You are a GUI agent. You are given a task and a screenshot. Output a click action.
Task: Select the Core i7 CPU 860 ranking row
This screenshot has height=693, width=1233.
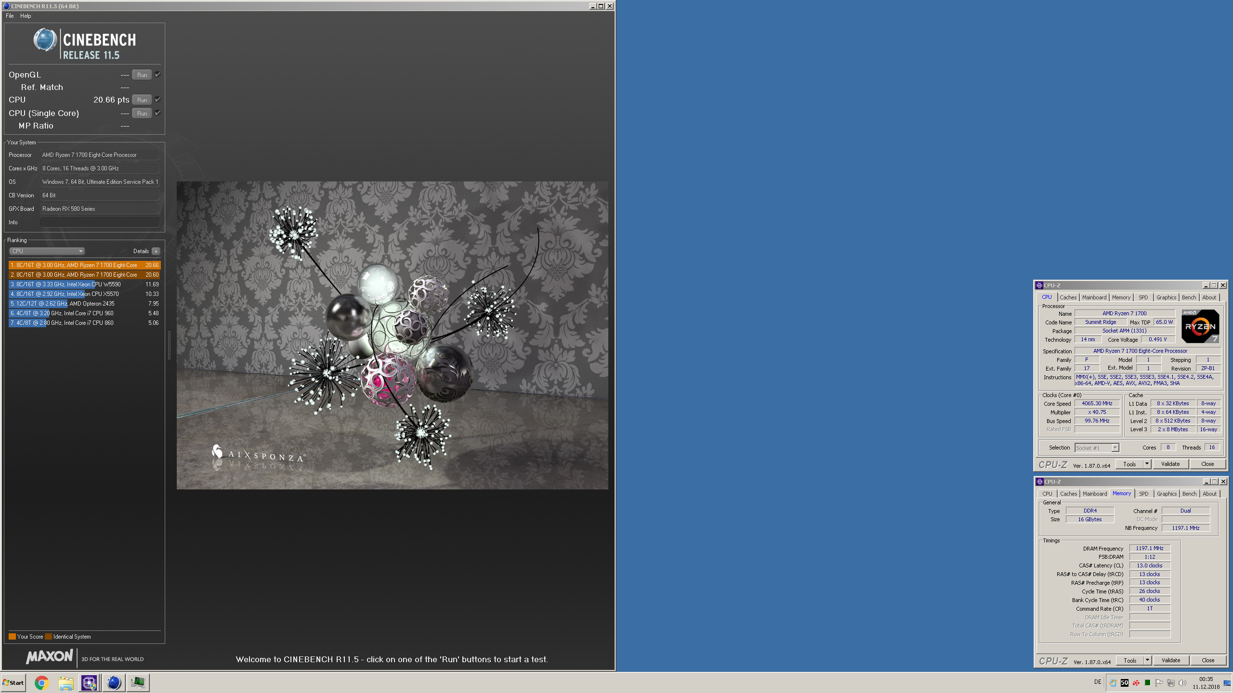tap(84, 323)
